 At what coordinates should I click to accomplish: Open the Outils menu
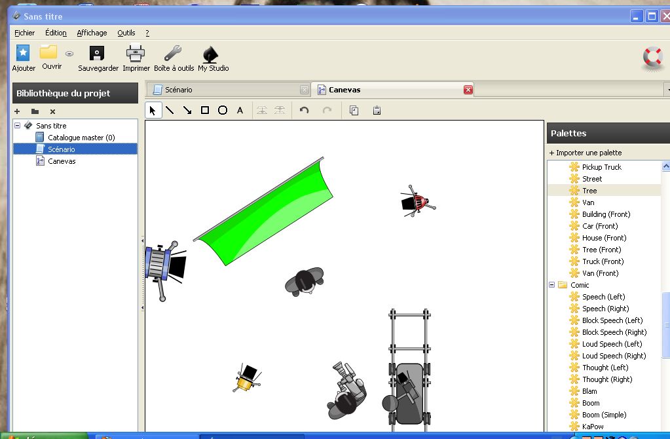(x=126, y=33)
